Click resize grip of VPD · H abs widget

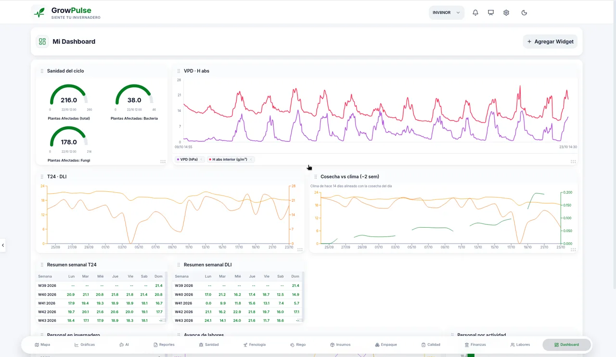(573, 161)
